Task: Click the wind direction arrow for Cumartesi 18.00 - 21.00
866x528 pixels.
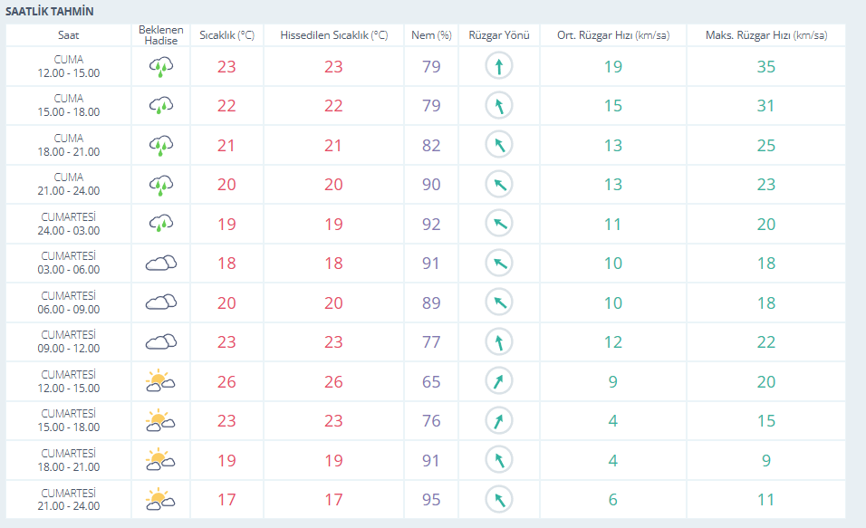Action: coord(498,460)
